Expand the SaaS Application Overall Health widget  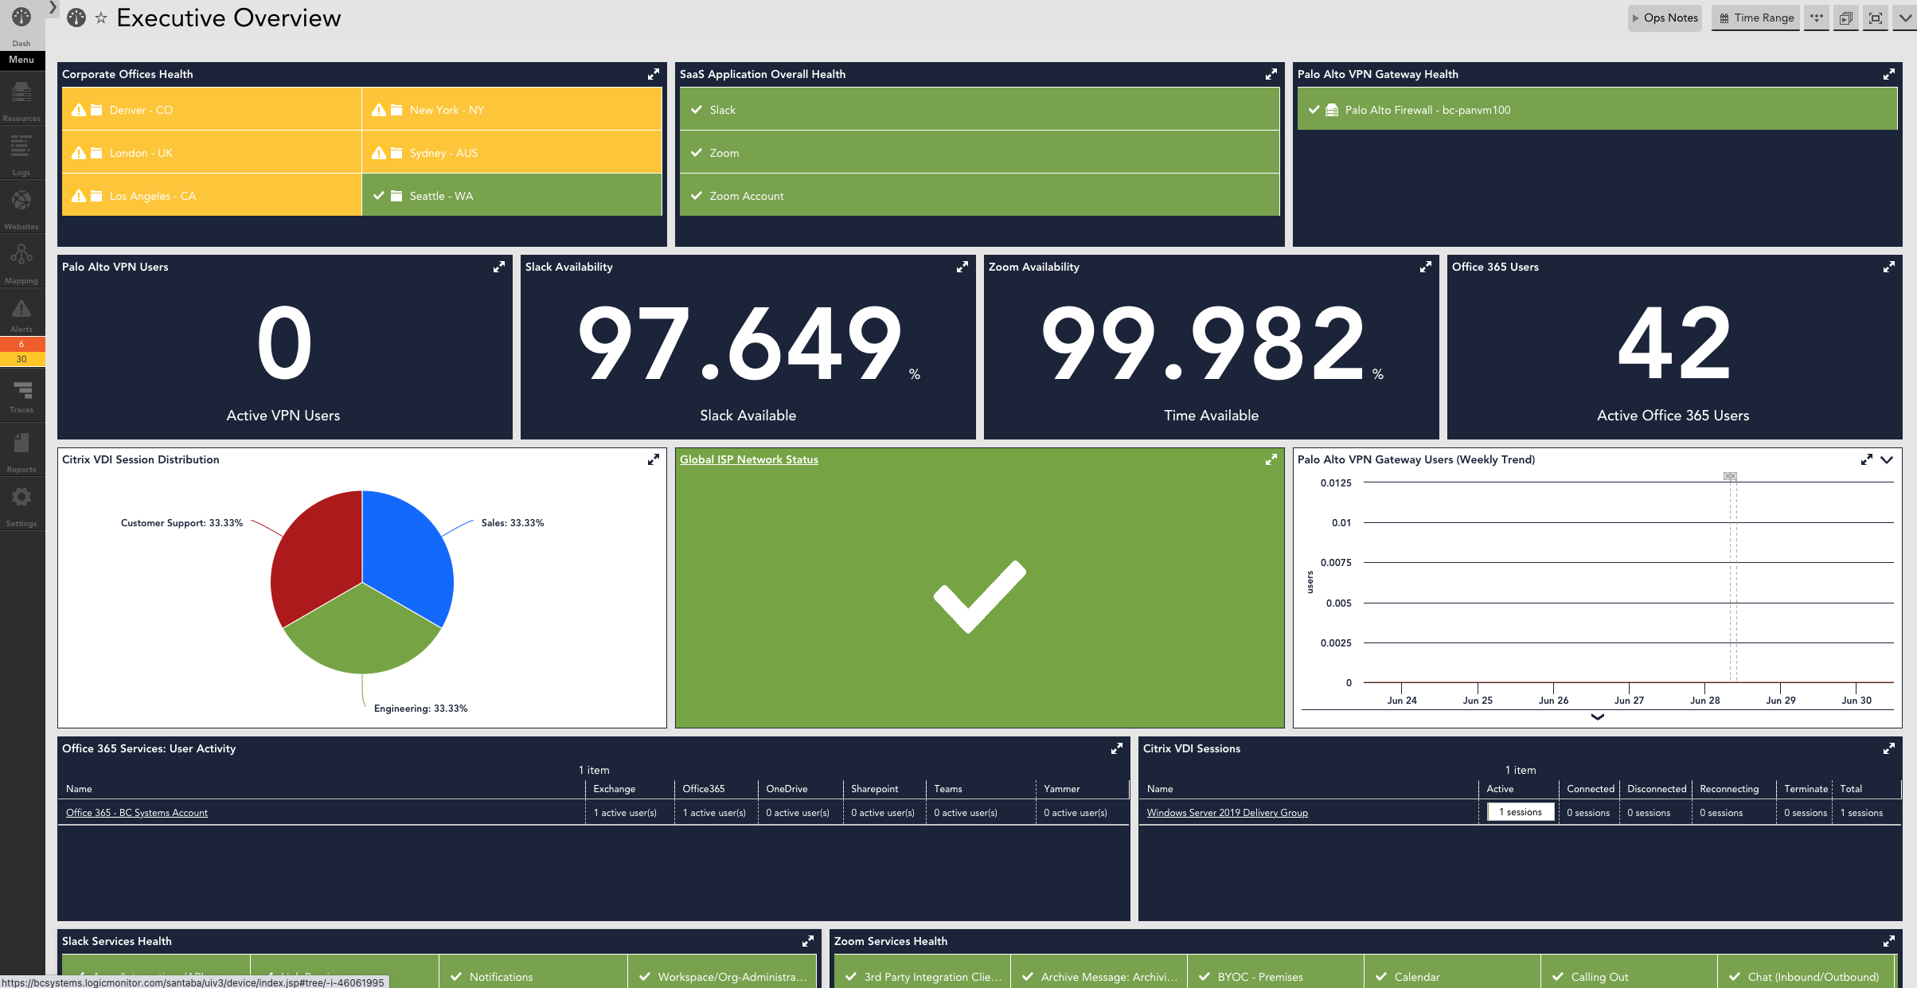click(1271, 74)
